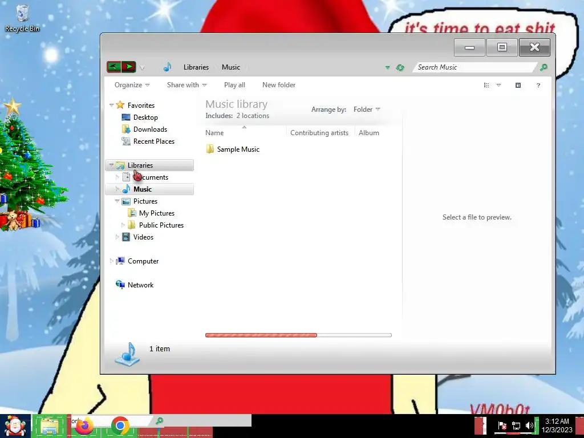Click the taskbar search magnifier icon
Image resolution: width=584 pixels, height=438 pixels.
click(x=160, y=421)
